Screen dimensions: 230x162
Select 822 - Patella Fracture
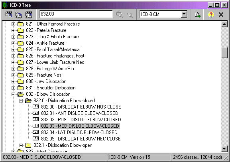coord(46,30)
